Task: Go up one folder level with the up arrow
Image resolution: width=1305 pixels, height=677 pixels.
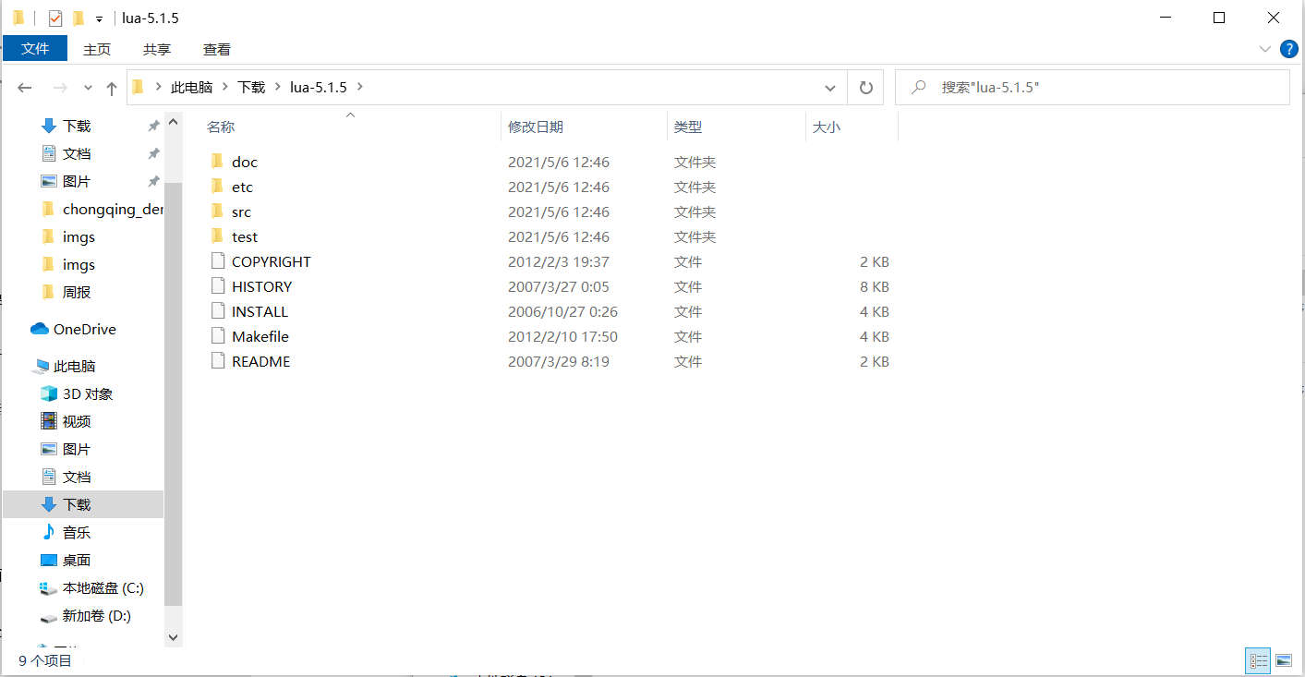Action: tap(111, 87)
